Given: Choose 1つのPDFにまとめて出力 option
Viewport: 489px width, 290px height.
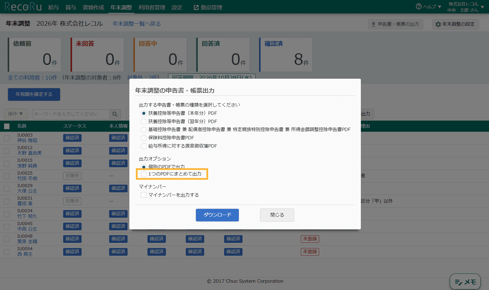Looking at the screenshot, I should pyautogui.click(x=143, y=174).
